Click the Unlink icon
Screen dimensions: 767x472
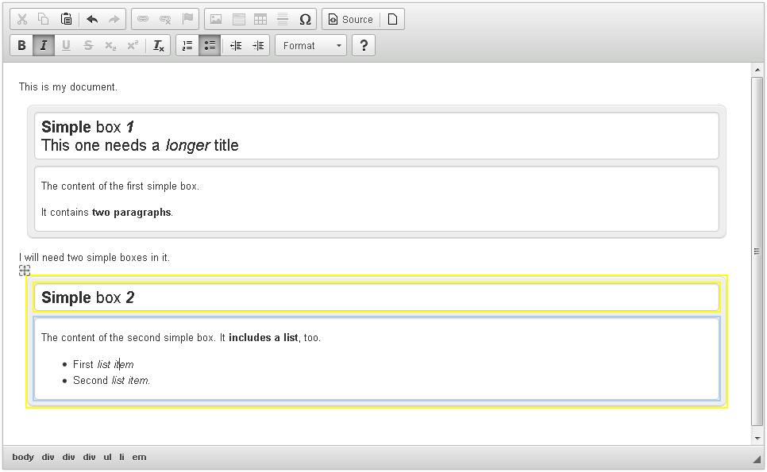[165, 19]
